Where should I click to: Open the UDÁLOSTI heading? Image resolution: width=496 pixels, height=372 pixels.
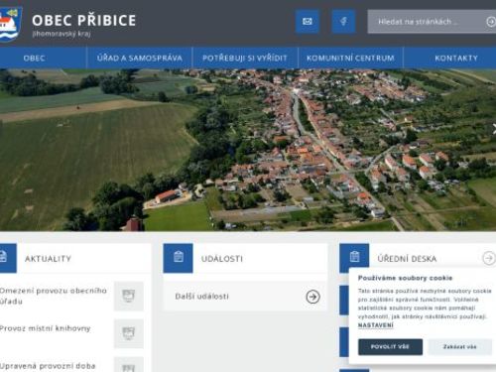(222, 259)
